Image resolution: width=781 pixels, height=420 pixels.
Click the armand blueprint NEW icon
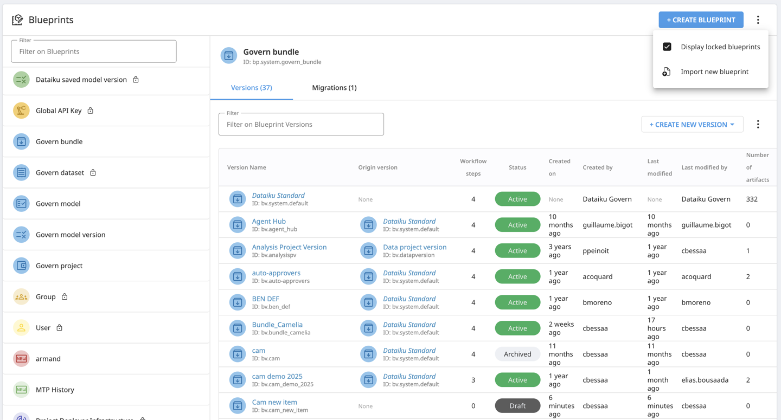tap(21, 359)
